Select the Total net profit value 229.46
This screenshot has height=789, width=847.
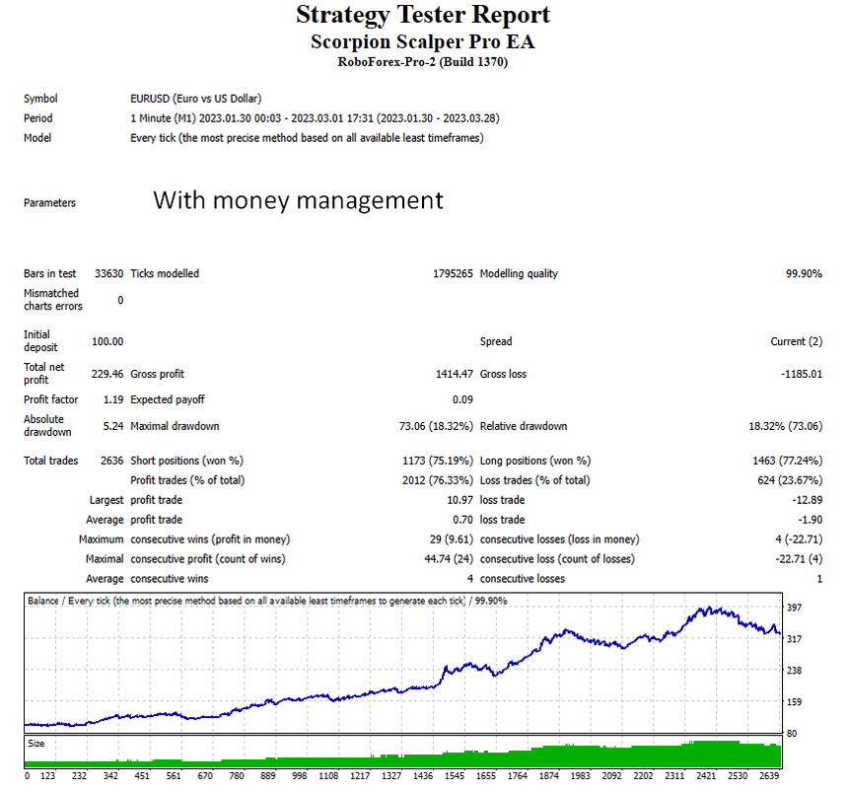[107, 374]
